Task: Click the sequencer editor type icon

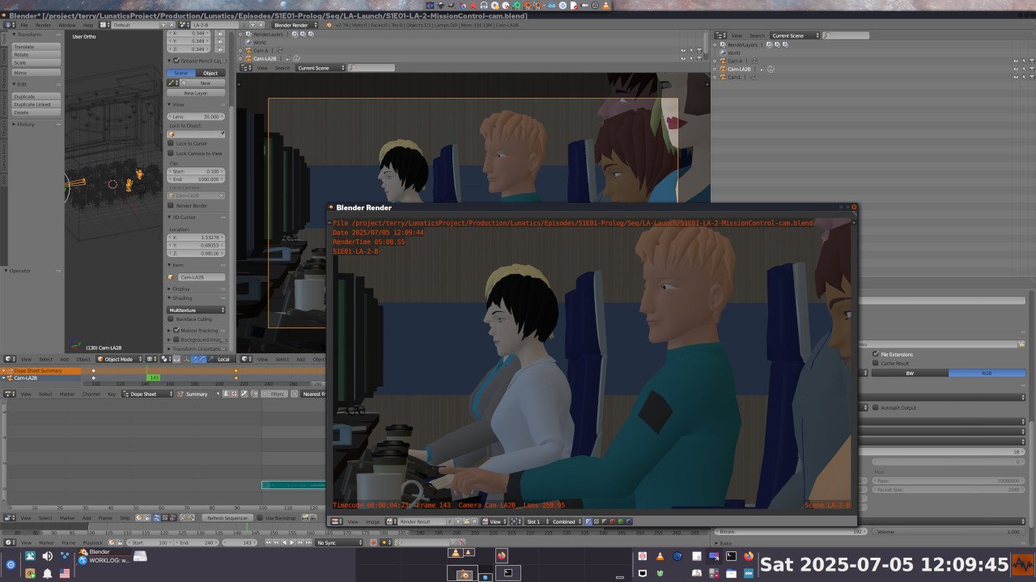Action: pyautogui.click(x=9, y=517)
